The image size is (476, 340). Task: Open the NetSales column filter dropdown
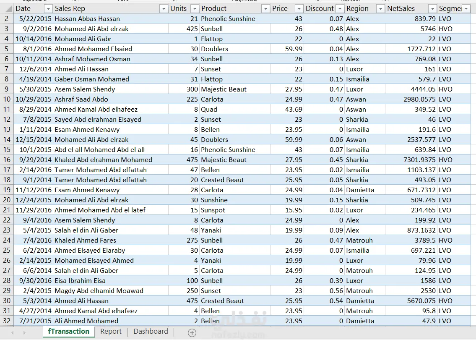click(432, 9)
